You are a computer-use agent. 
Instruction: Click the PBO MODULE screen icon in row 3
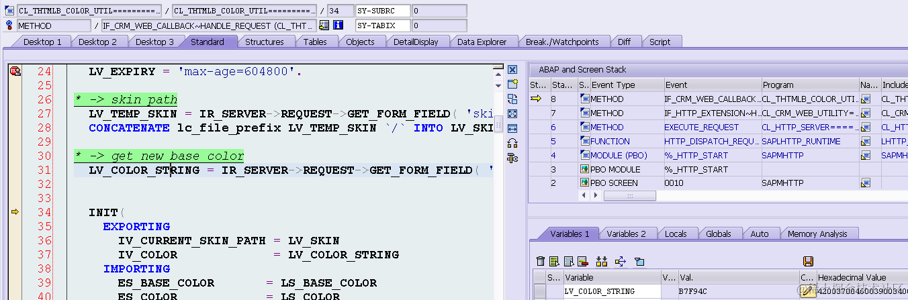(x=585, y=169)
